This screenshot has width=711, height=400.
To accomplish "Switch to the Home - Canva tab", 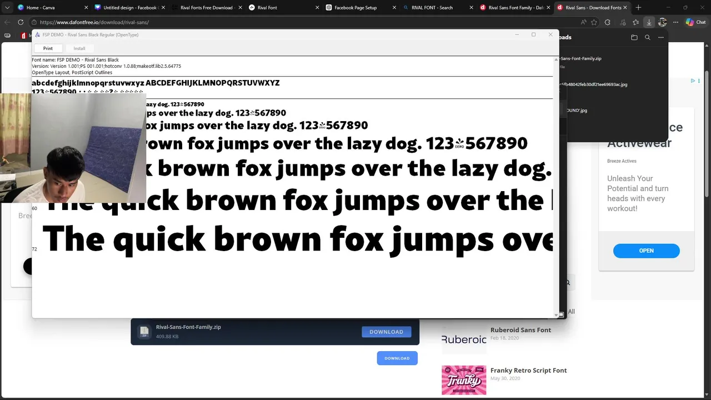I will (x=52, y=8).
